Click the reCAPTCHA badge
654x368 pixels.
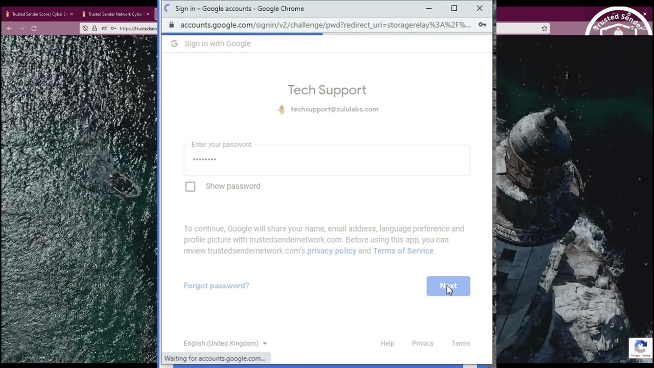[641, 348]
